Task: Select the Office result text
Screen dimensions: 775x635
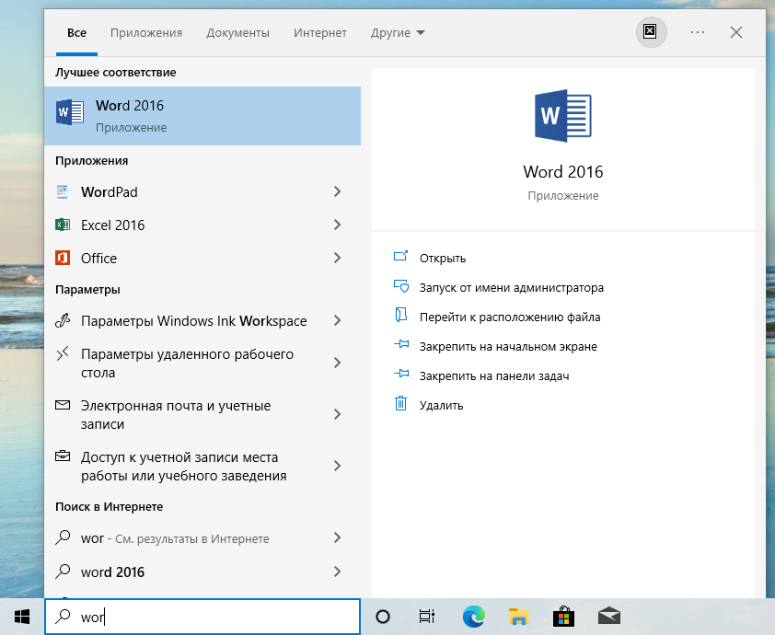Action: [98, 259]
